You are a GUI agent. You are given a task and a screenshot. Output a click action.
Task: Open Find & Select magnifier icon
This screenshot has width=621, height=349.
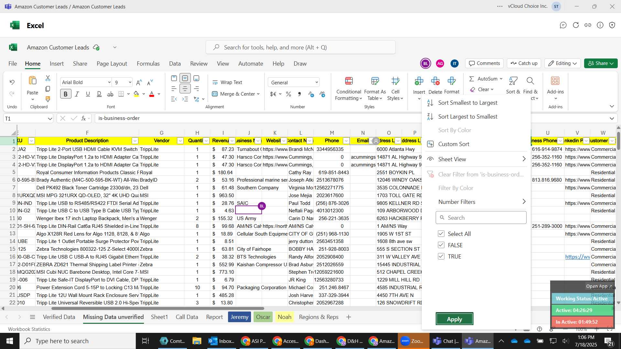click(x=530, y=81)
